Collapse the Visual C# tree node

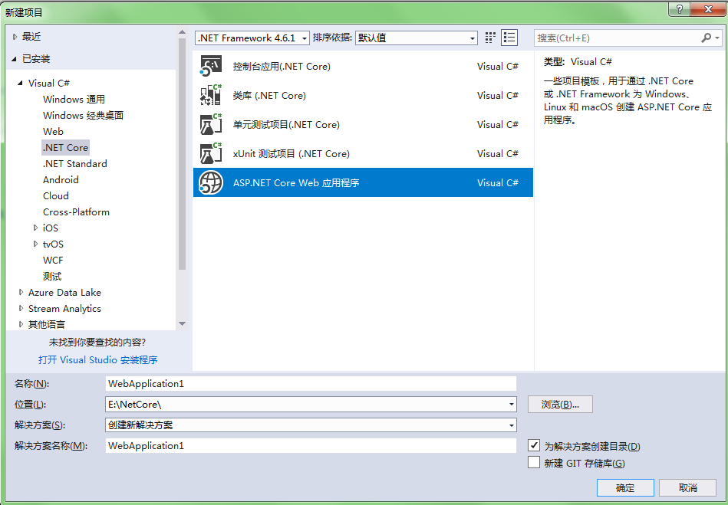pos(20,84)
